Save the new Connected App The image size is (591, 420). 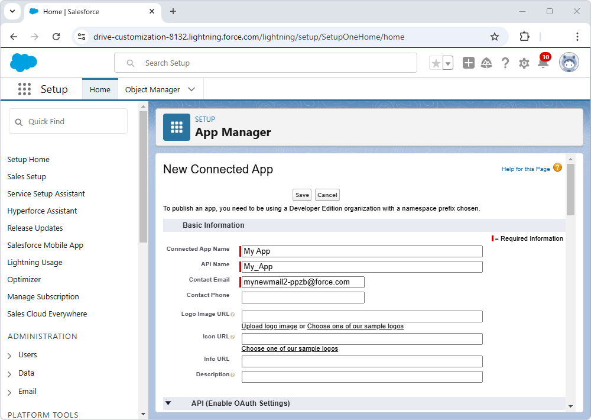coord(301,195)
